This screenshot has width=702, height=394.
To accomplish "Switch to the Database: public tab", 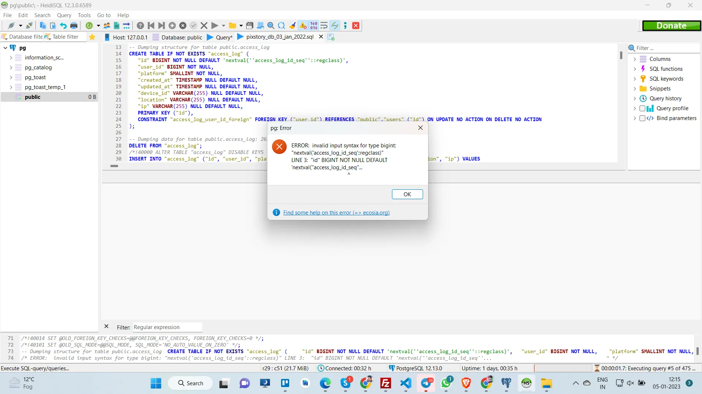I will click(178, 37).
